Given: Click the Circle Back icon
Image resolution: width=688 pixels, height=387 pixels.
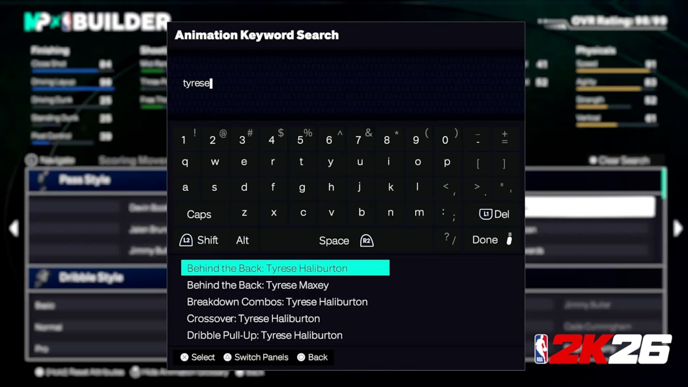Looking at the screenshot, I should (300, 357).
